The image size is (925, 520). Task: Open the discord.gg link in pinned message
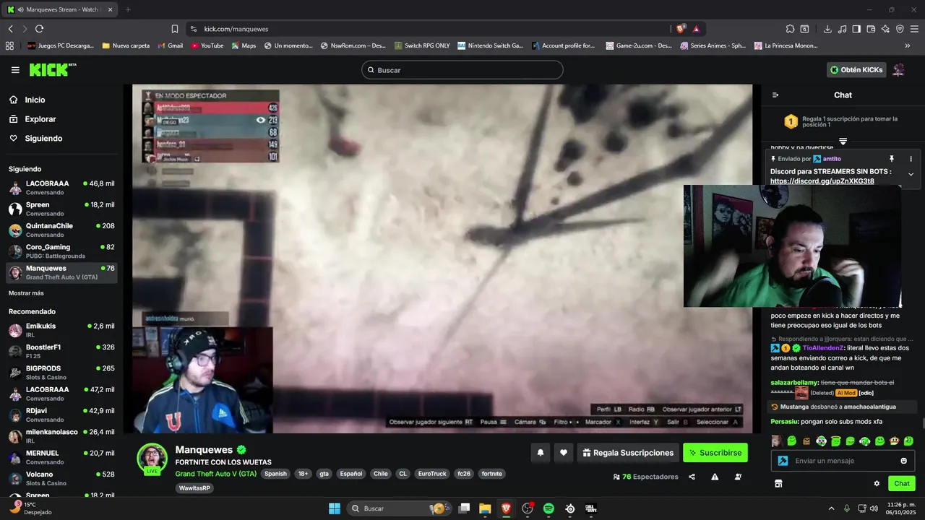[x=822, y=181]
